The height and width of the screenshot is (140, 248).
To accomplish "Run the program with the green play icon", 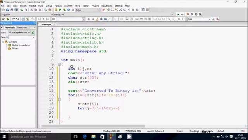I will tap(60, 10).
